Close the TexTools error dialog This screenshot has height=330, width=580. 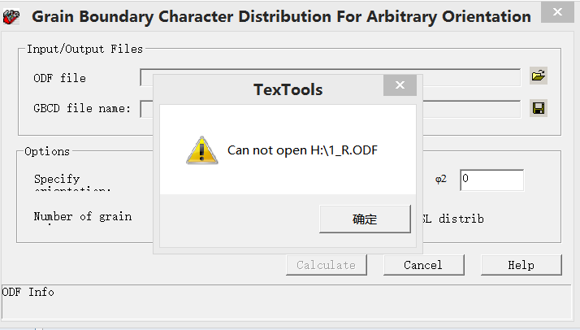(x=399, y=86)
